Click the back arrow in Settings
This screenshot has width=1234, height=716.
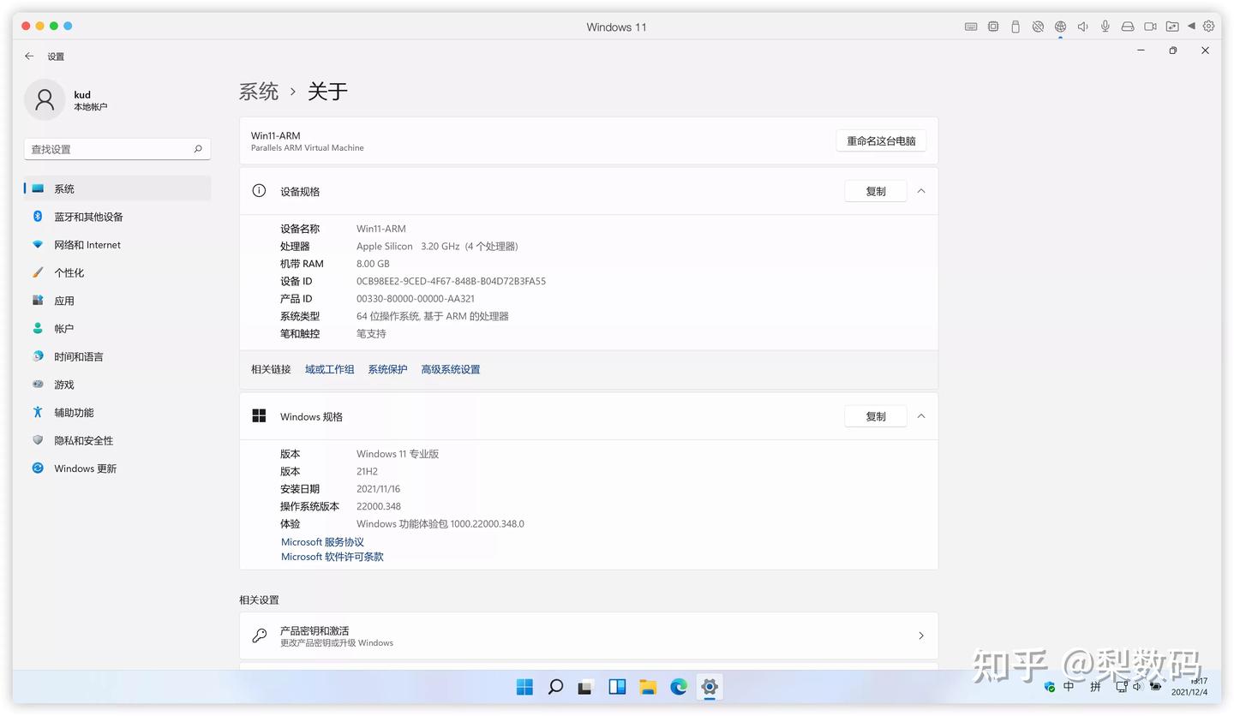29,56
